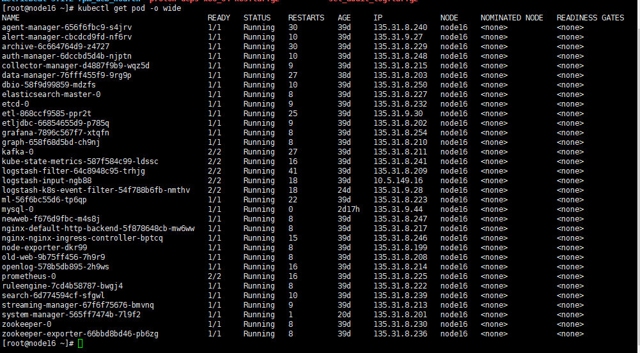640x353 pixels.
Task: Click pod name mysql-0
Action: tap(17, 209)
